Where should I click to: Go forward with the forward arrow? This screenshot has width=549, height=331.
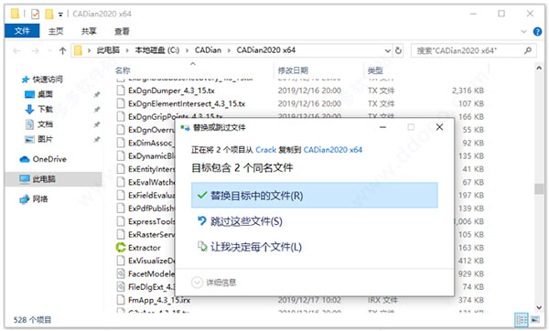tap(35, 50)
